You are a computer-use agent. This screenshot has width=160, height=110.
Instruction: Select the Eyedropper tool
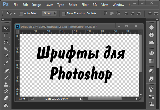[x=6, y=63]
